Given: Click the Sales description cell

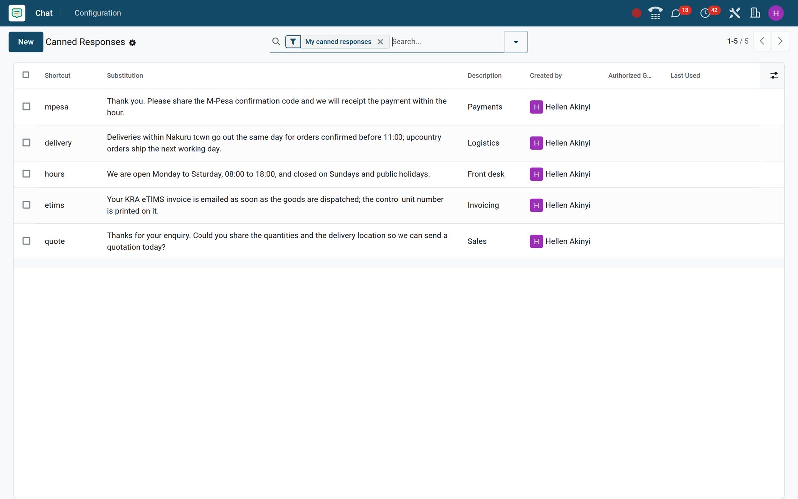Looking at the screenshot, I should (477, 241).
